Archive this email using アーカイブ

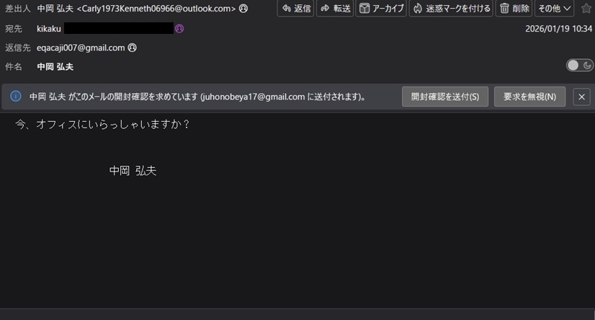[381, 9]
